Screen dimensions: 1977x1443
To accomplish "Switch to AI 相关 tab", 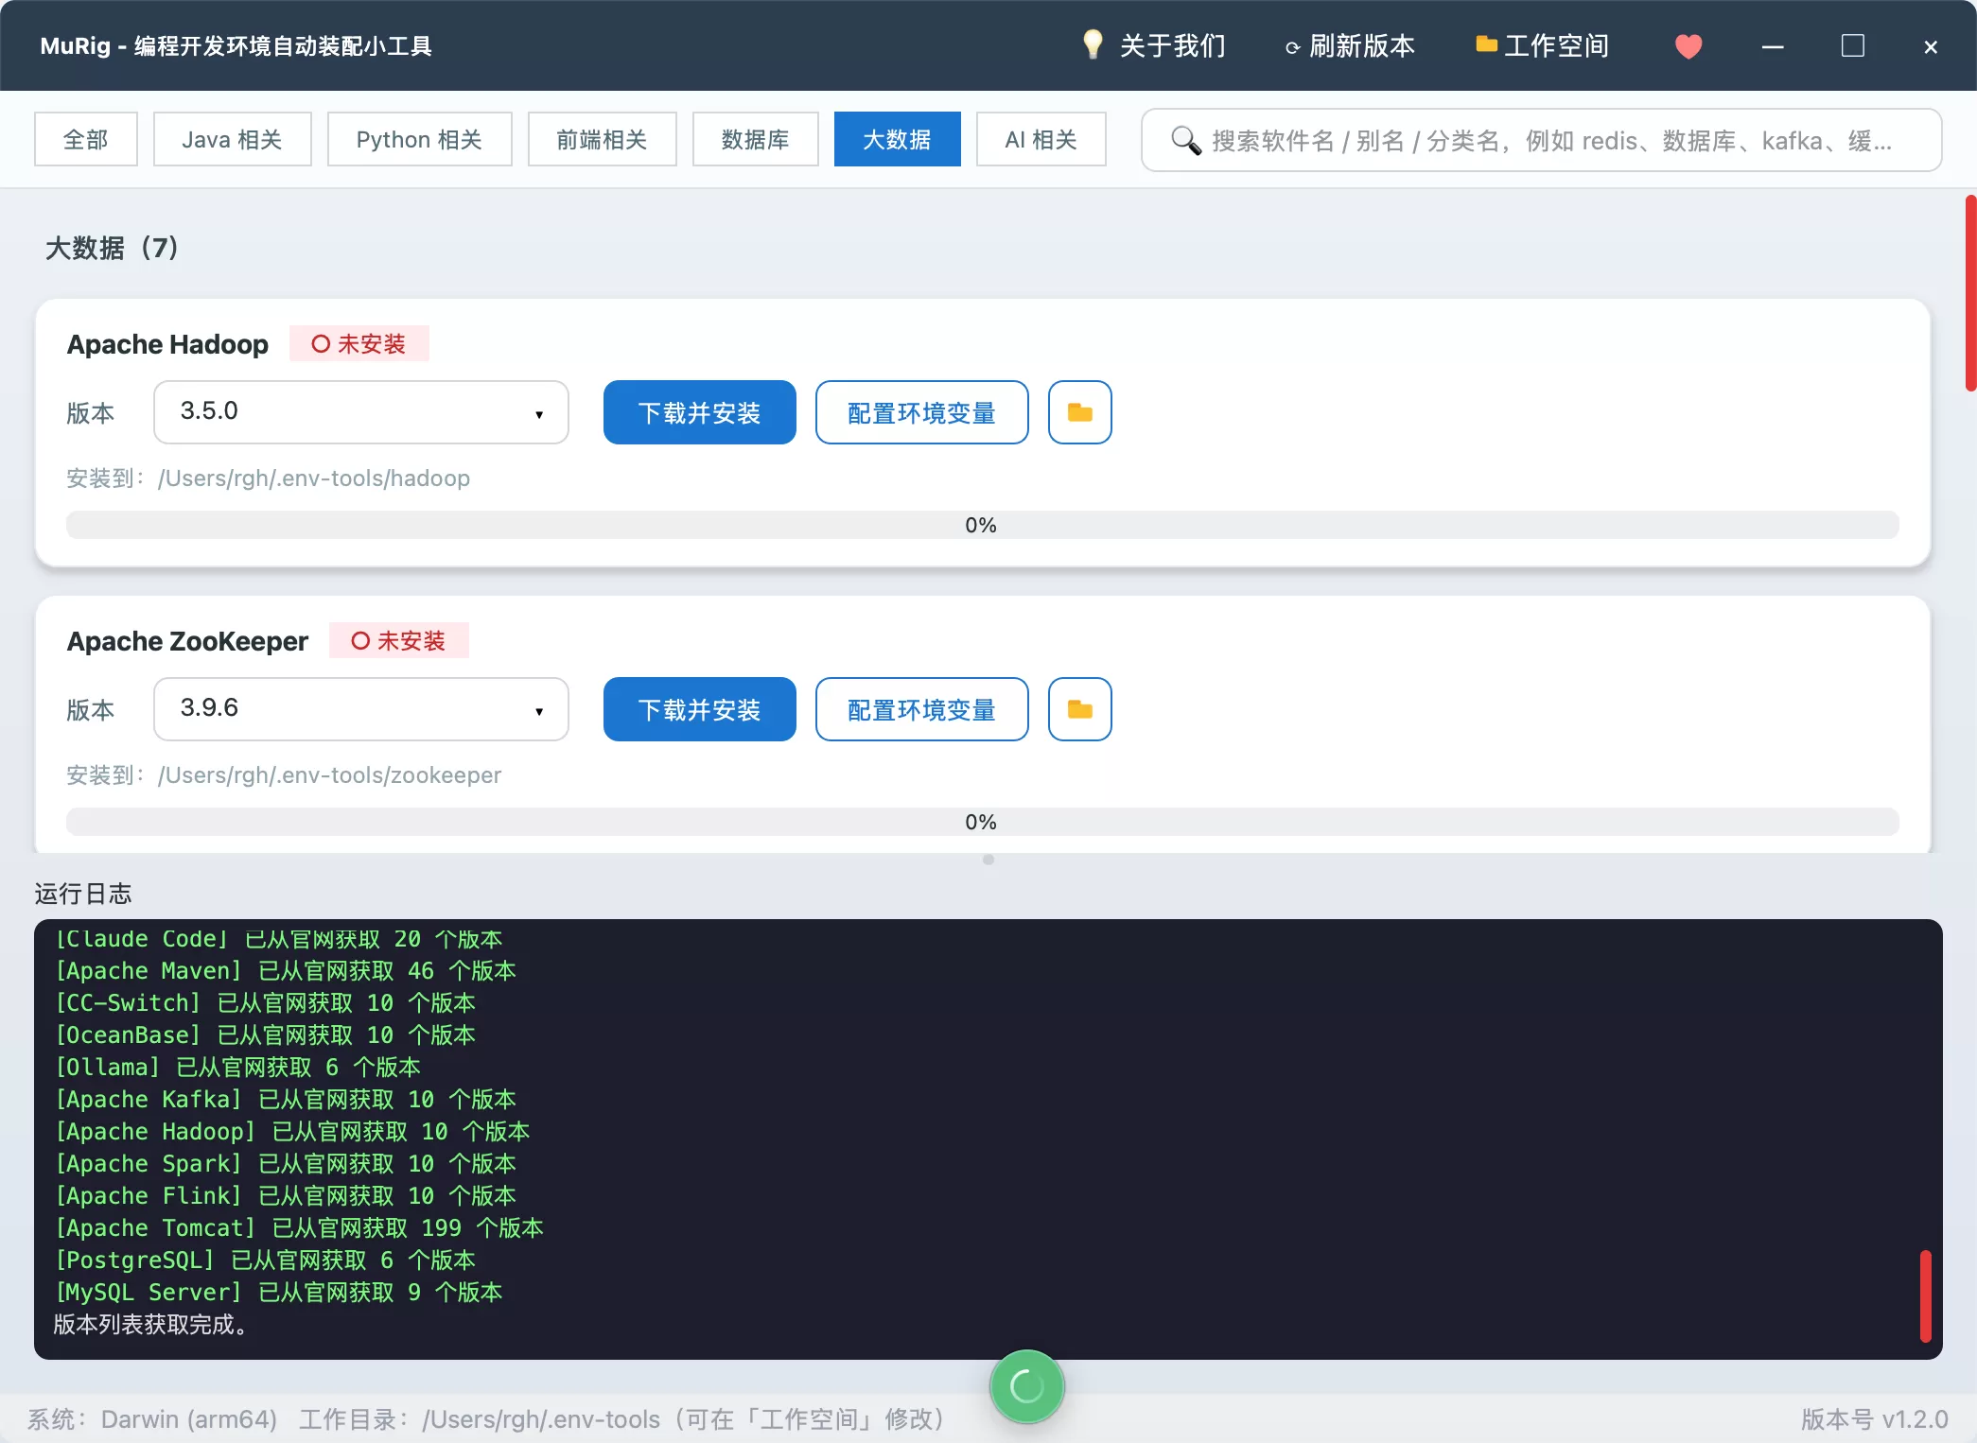I will pyautogui.click(x=1041, y=139).
